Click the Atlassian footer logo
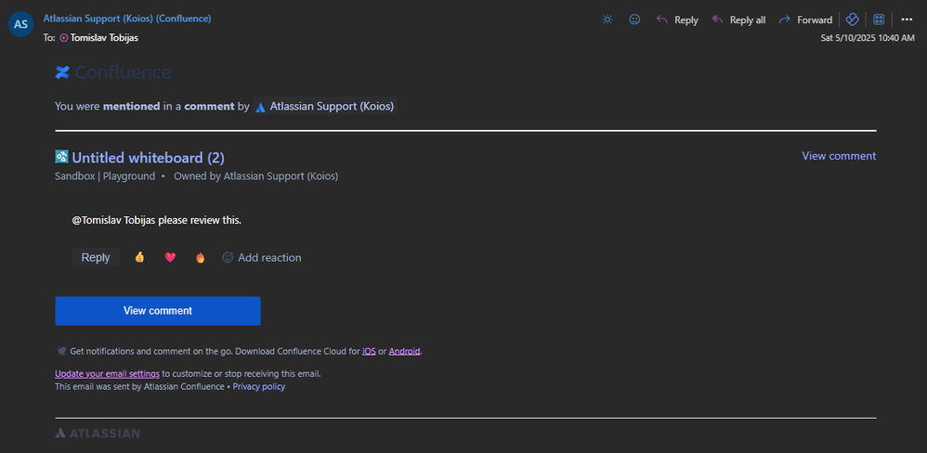 pos(98,433)
